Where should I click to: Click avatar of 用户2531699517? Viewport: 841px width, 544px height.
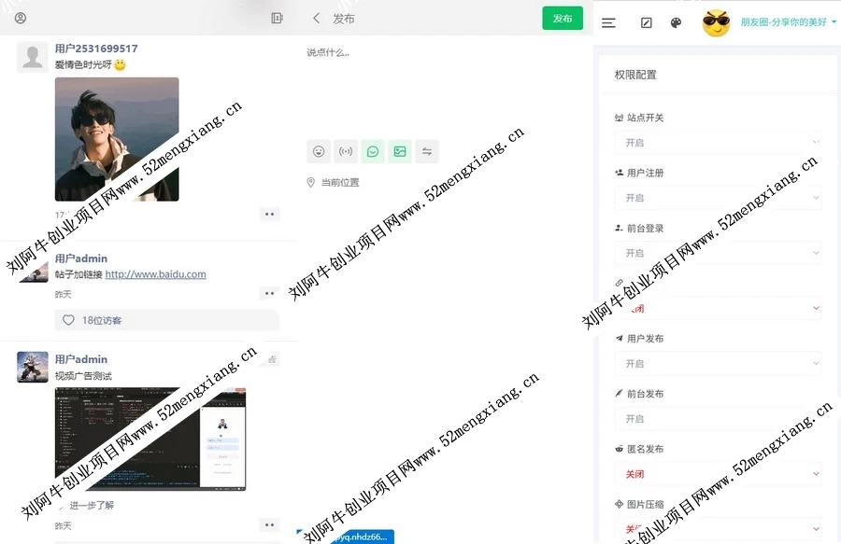click(32, 56)
